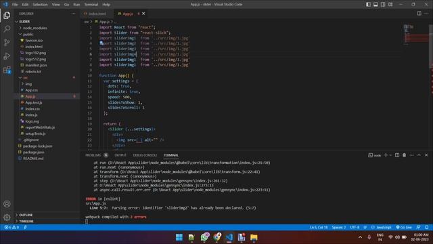Click Spaces: 2 indentation setting
Screen dimensions: 433x244
[x=338, y=228]
